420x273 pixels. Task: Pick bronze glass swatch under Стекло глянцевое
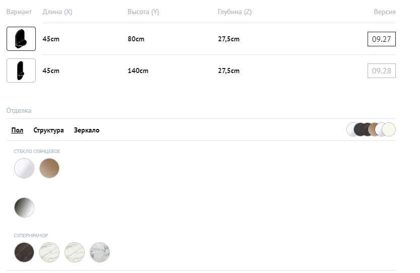49,168
